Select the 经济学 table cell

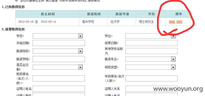(122, 22)
